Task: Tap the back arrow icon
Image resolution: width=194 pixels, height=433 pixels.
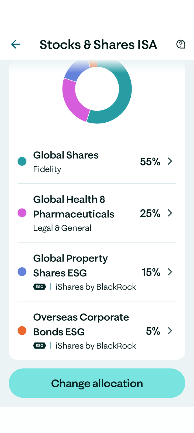Action: [x=15, y=44]
